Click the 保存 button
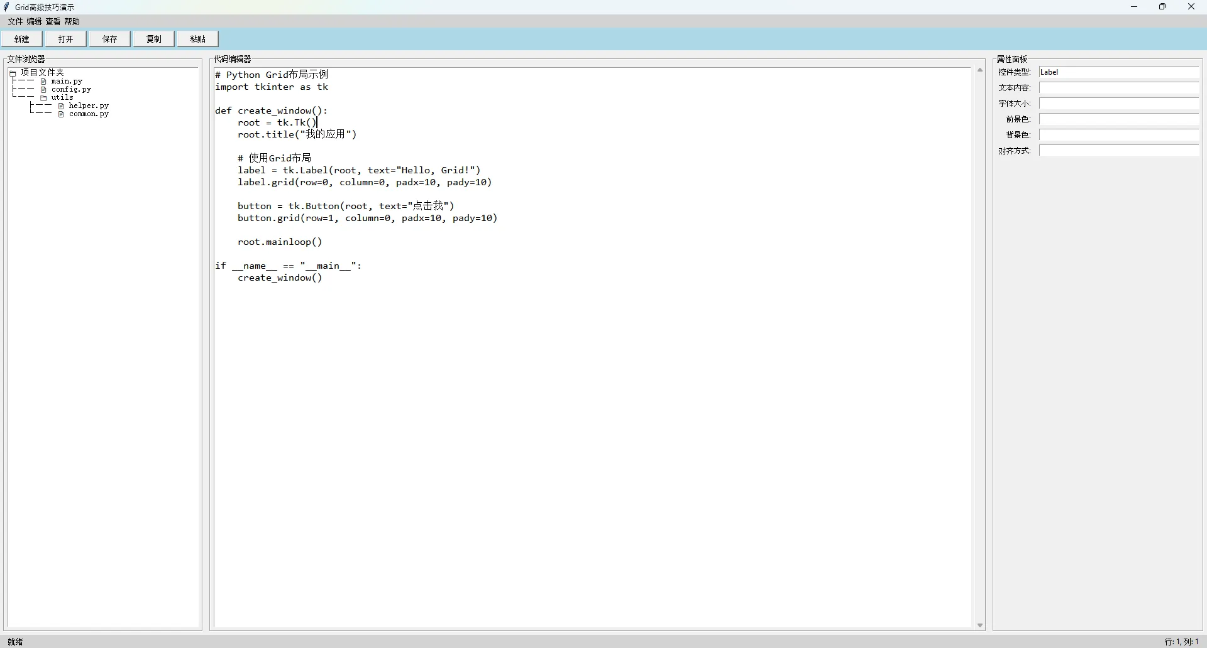Screen dimensions: 1207x648 click(x=110, y=39)
